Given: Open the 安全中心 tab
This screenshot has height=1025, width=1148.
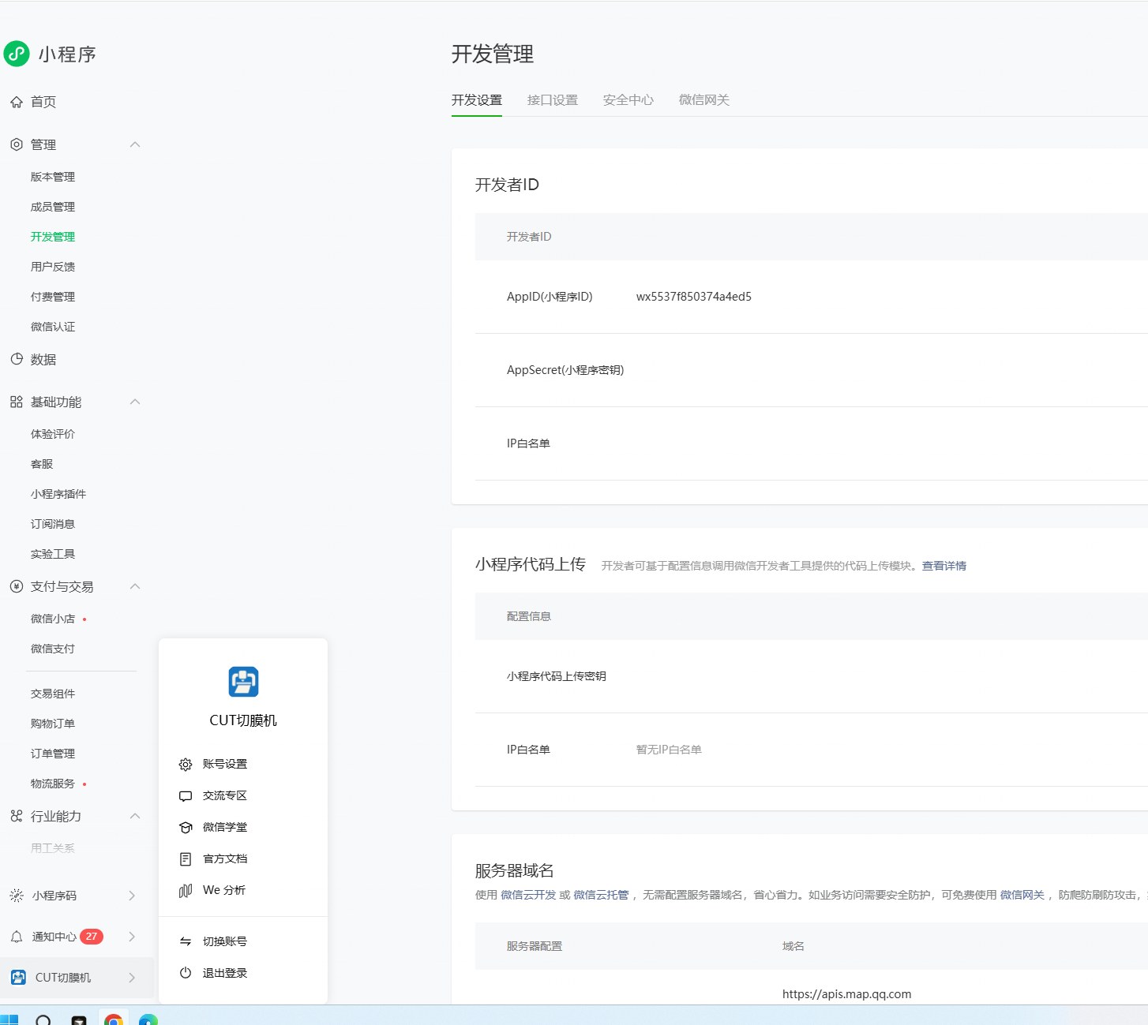Looking at the screenshot, I should tap(628, 100).
